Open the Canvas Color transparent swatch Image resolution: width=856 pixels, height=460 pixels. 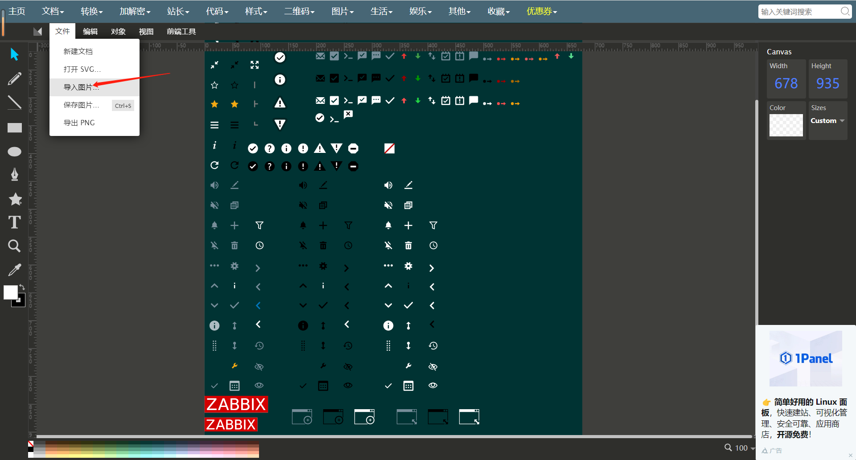786,125
